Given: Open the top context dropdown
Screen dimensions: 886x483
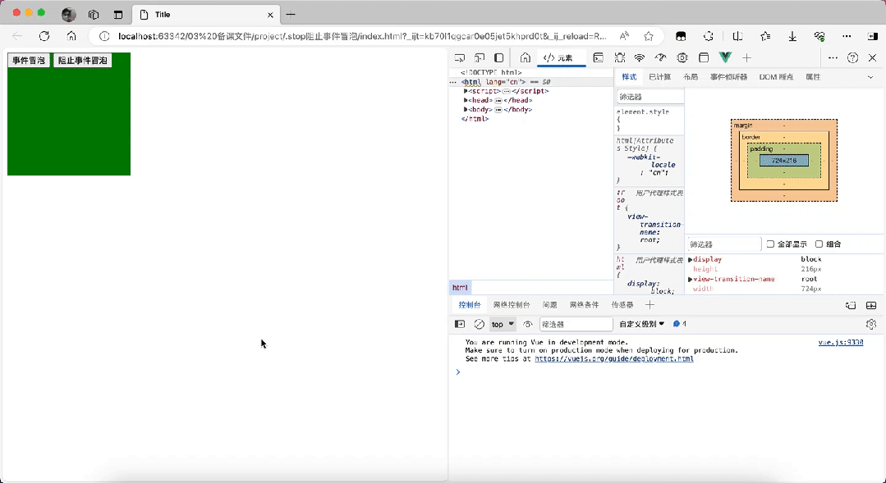Looking at the screenshot, I should [503, 324].
